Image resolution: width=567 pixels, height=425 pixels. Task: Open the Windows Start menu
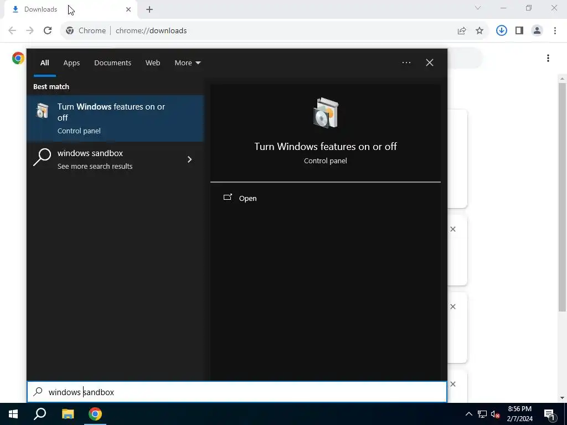click(x=13, y=414)
